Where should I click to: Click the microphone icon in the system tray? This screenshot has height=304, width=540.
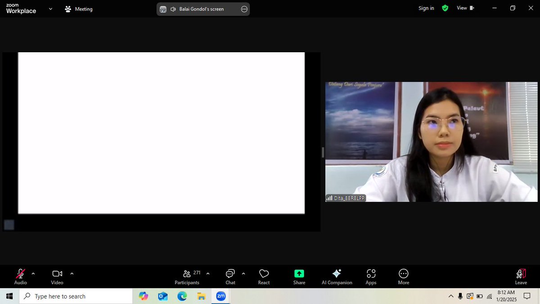pyautogui.click(x=460, y=296)
